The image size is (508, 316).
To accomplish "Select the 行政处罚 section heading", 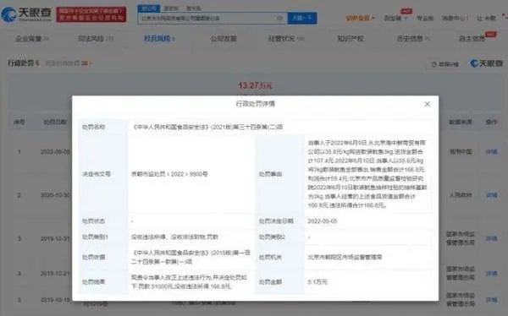I will coord(24,63).
